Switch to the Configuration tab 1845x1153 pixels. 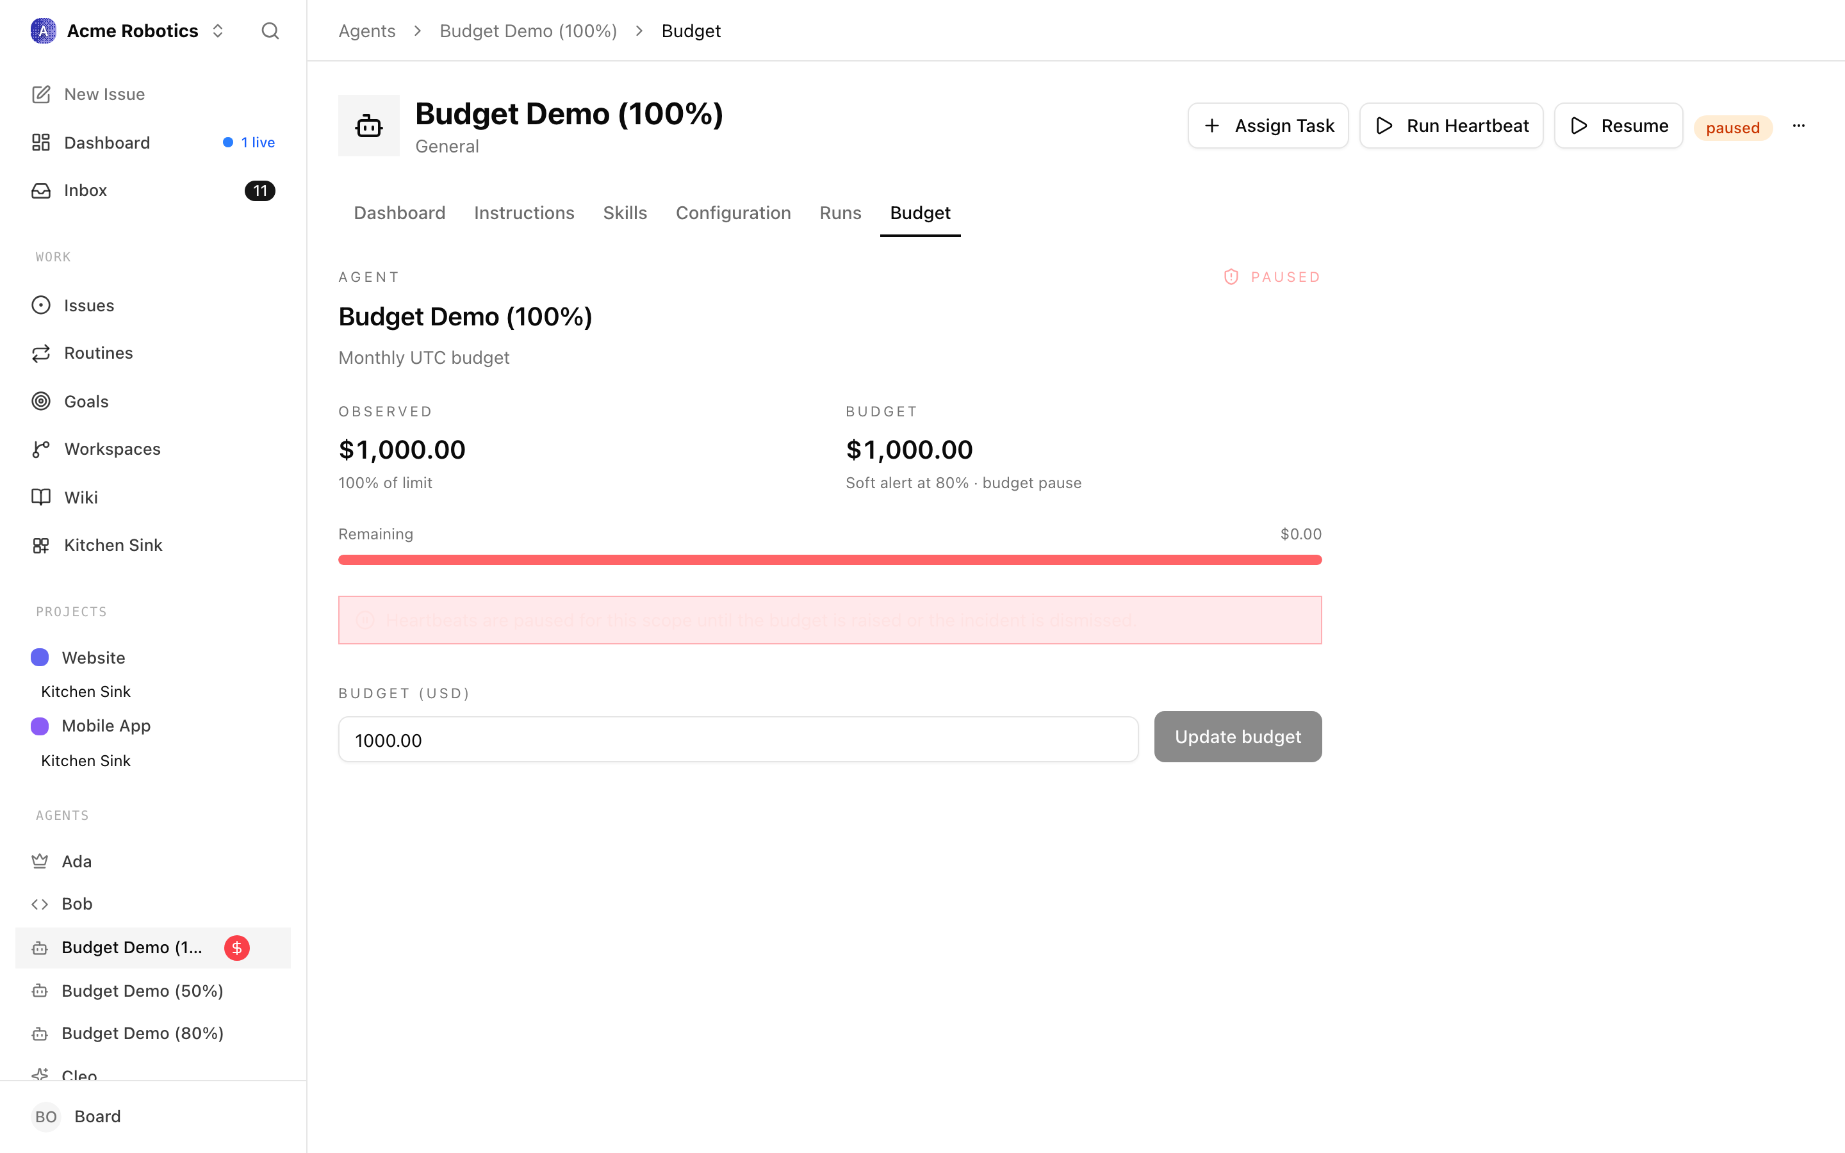point(733,213)
